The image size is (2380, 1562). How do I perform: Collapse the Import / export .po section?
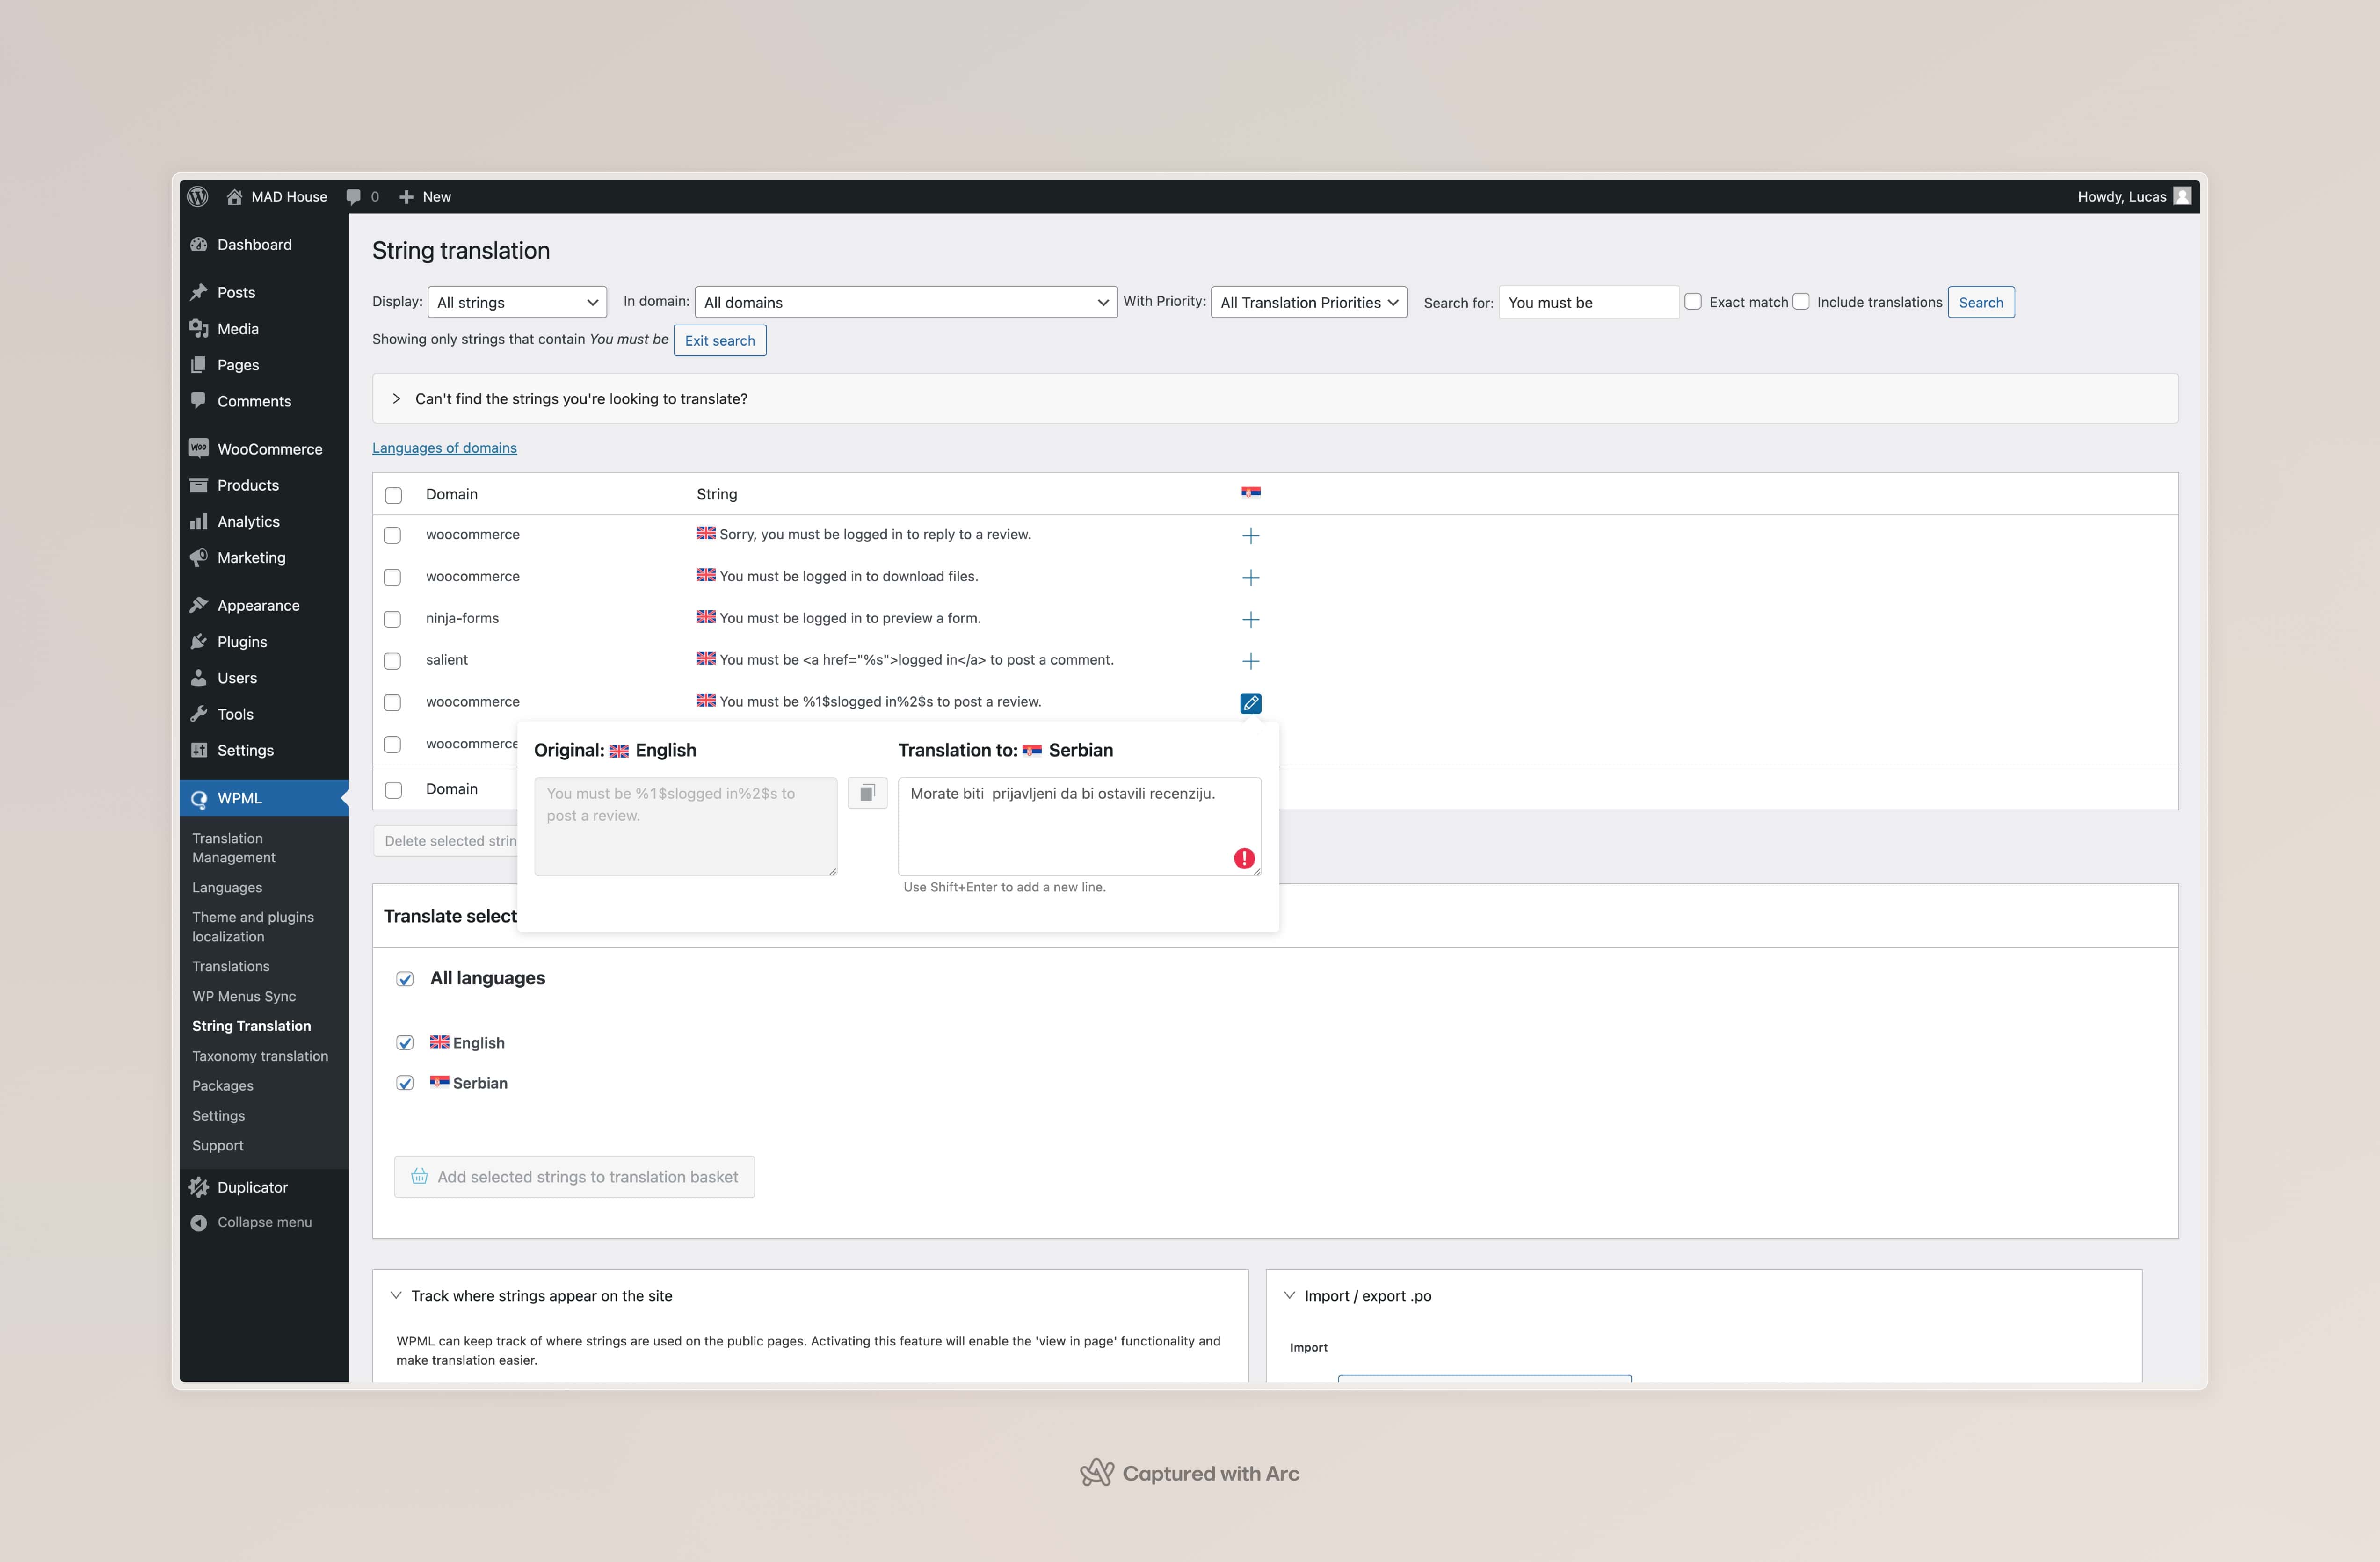[1289, 1295]
